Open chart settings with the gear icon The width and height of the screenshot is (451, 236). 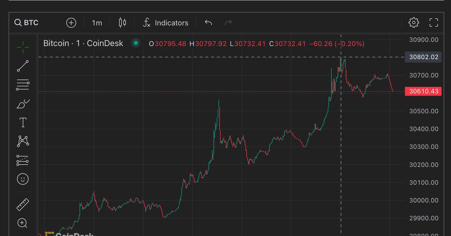click(x=413, y=23)
